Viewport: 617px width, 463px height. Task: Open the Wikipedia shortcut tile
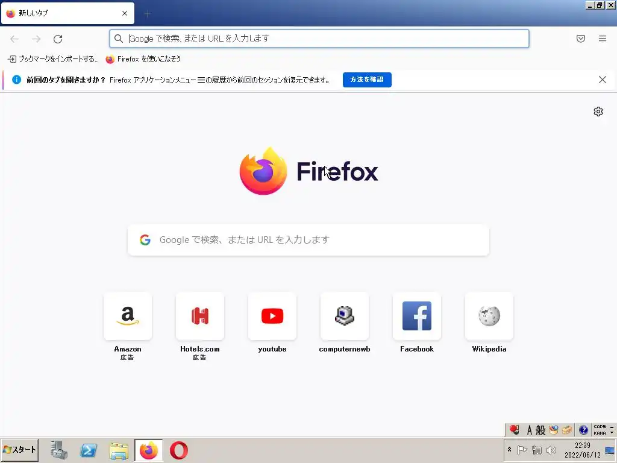(x=489, y=316)
